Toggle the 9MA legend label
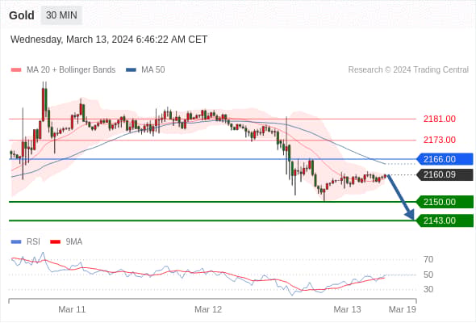The height and width of the screenshot is (323, 476). click(74, 242)
